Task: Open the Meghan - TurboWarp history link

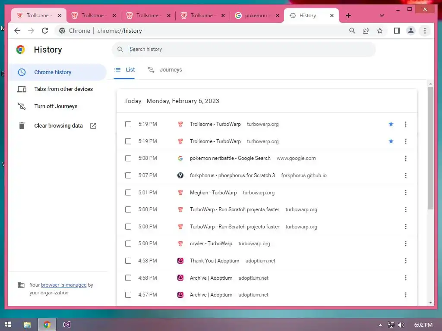Action: click(x=213, y=193)
